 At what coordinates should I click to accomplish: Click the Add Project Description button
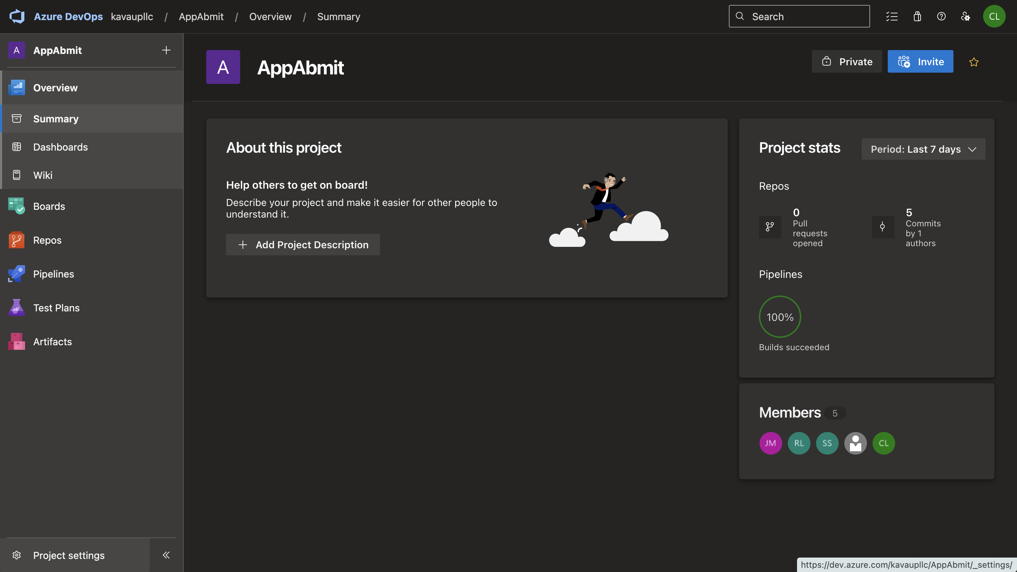point(303,244)
